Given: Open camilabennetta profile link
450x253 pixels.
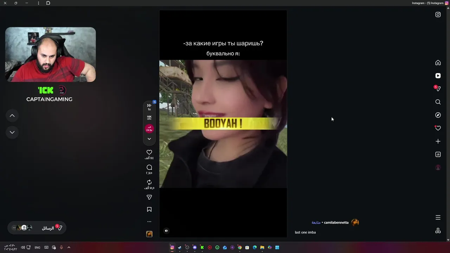Looking at the screenshot, I should 336,222.
